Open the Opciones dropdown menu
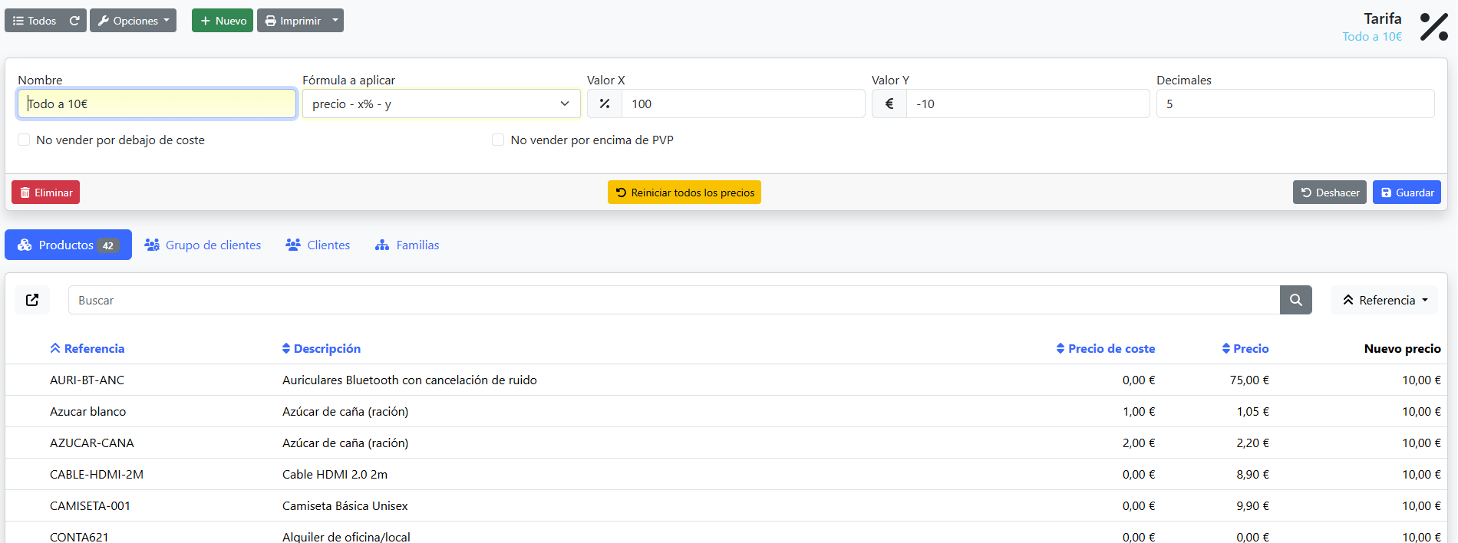The width and height of the screenshot is (1458, 543). (133, 21)
